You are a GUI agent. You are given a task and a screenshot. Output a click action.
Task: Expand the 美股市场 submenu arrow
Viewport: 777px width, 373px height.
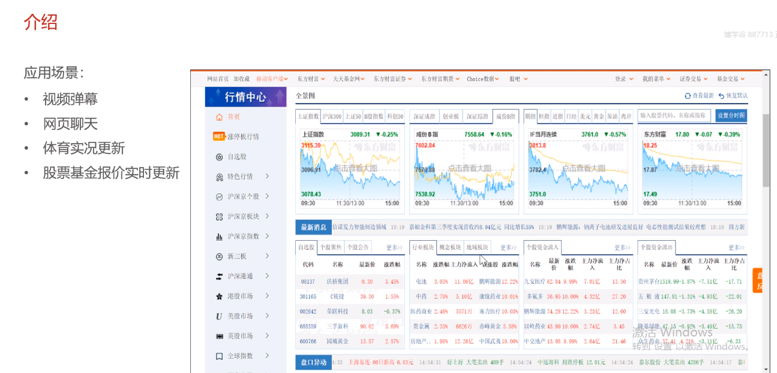pyautogui.click(x=267, y=316)
